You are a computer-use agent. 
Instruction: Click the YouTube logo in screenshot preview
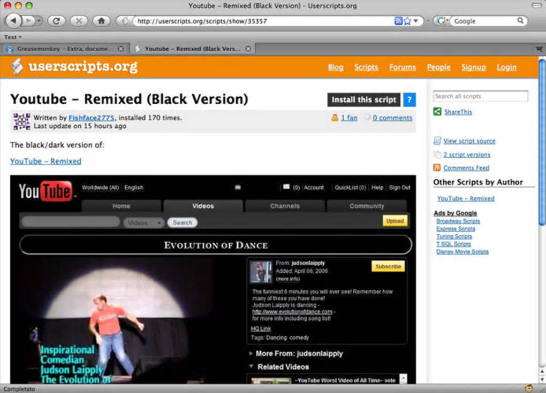[x=46, y=191]
